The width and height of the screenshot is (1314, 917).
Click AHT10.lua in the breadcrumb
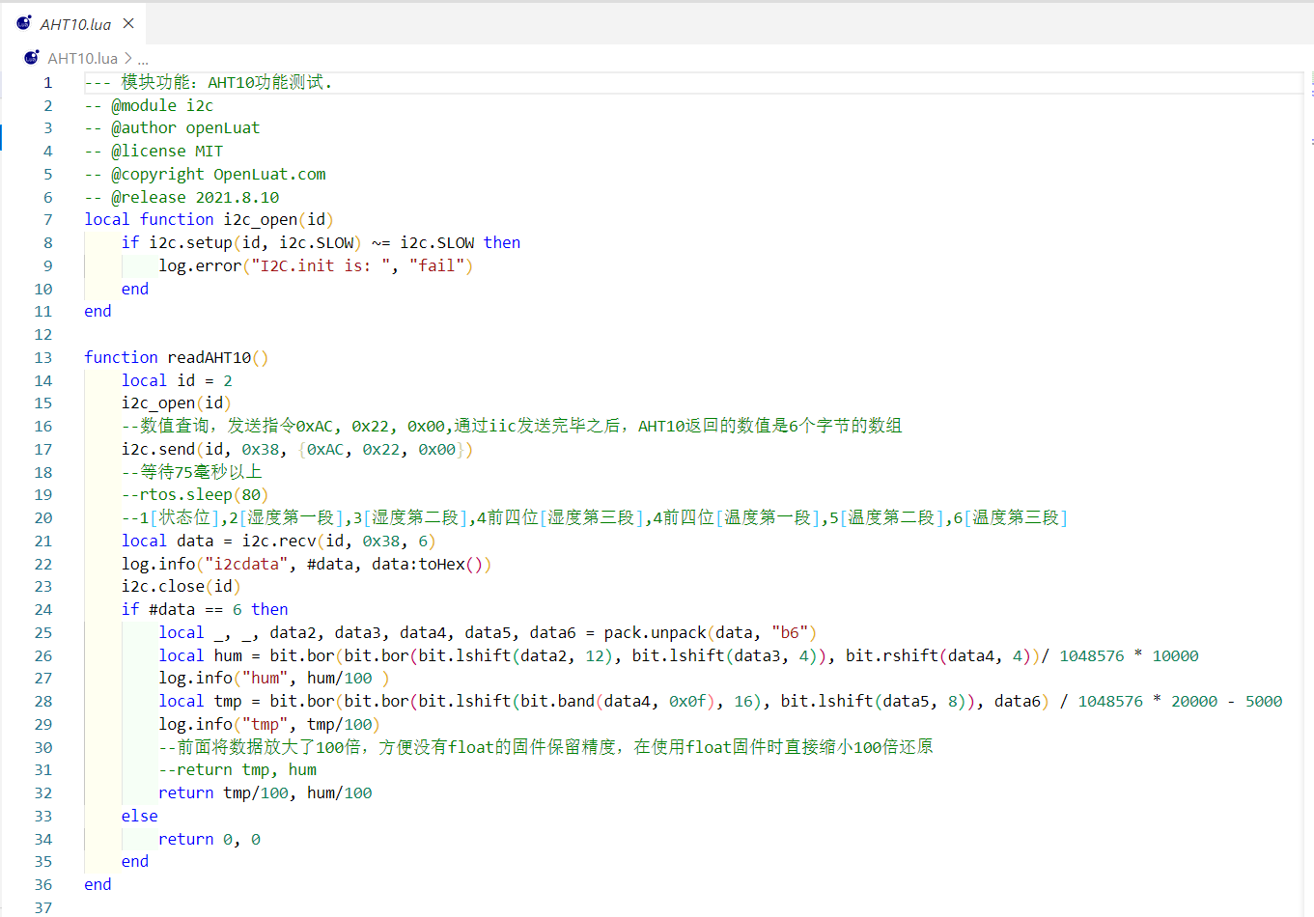pos(82,58)
